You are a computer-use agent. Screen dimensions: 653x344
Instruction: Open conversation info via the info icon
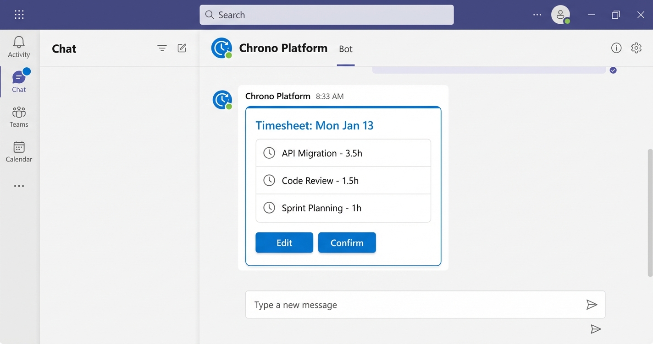(616, 48)
